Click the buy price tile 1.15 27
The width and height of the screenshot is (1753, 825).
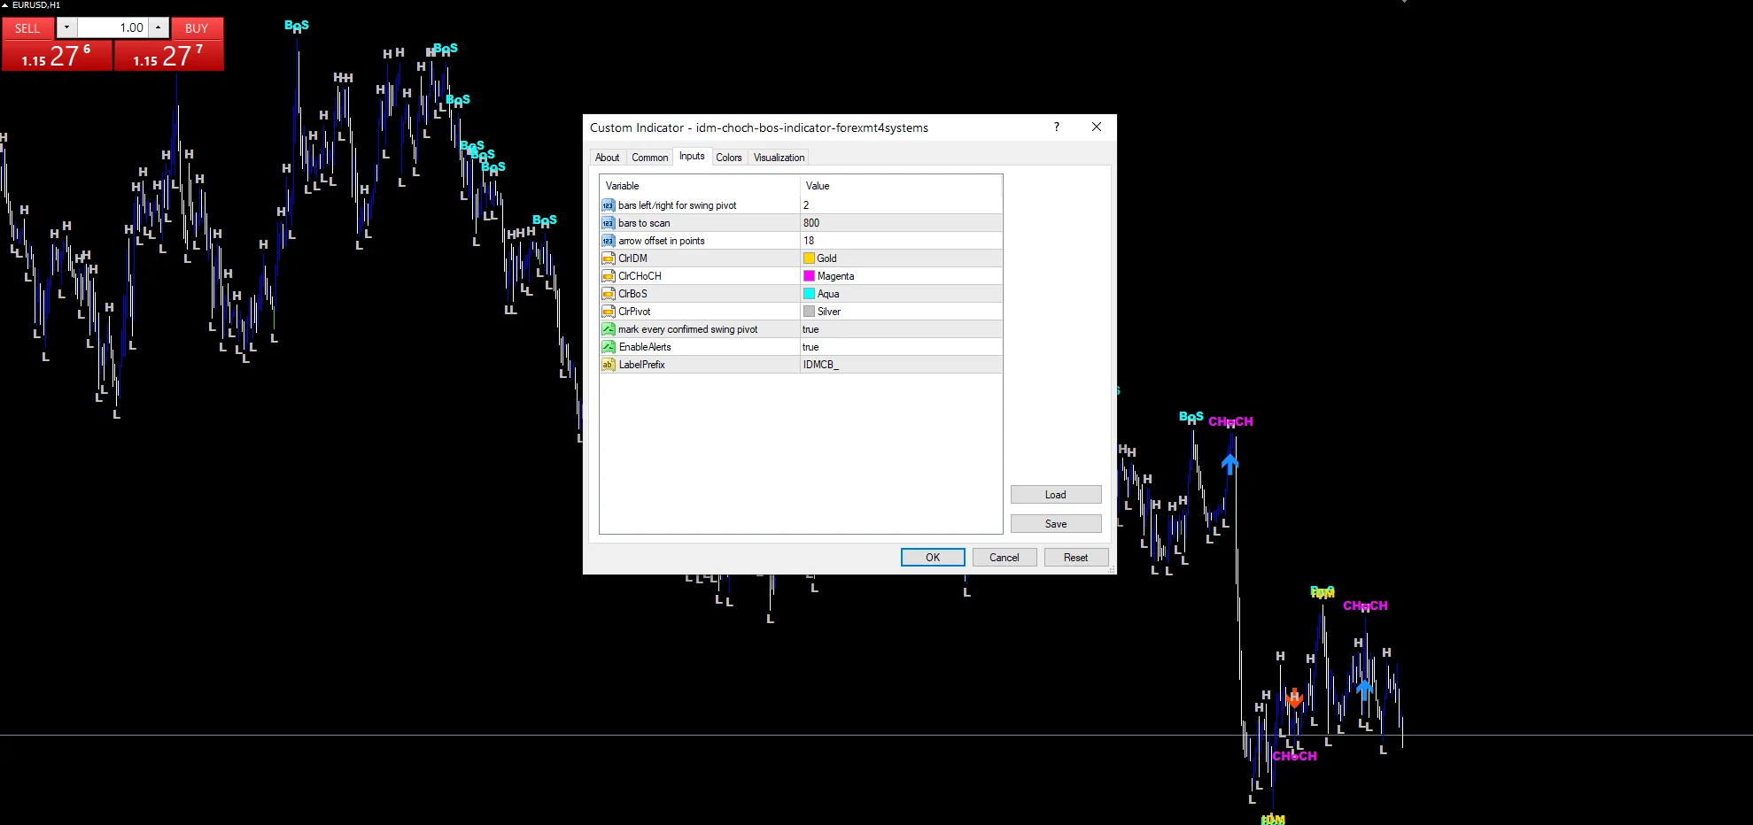pos(168,56)
